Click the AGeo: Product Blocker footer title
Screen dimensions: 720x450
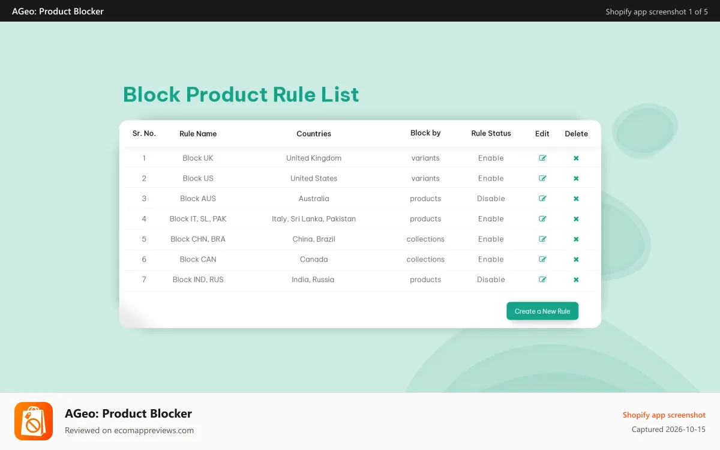pos(128,413)
